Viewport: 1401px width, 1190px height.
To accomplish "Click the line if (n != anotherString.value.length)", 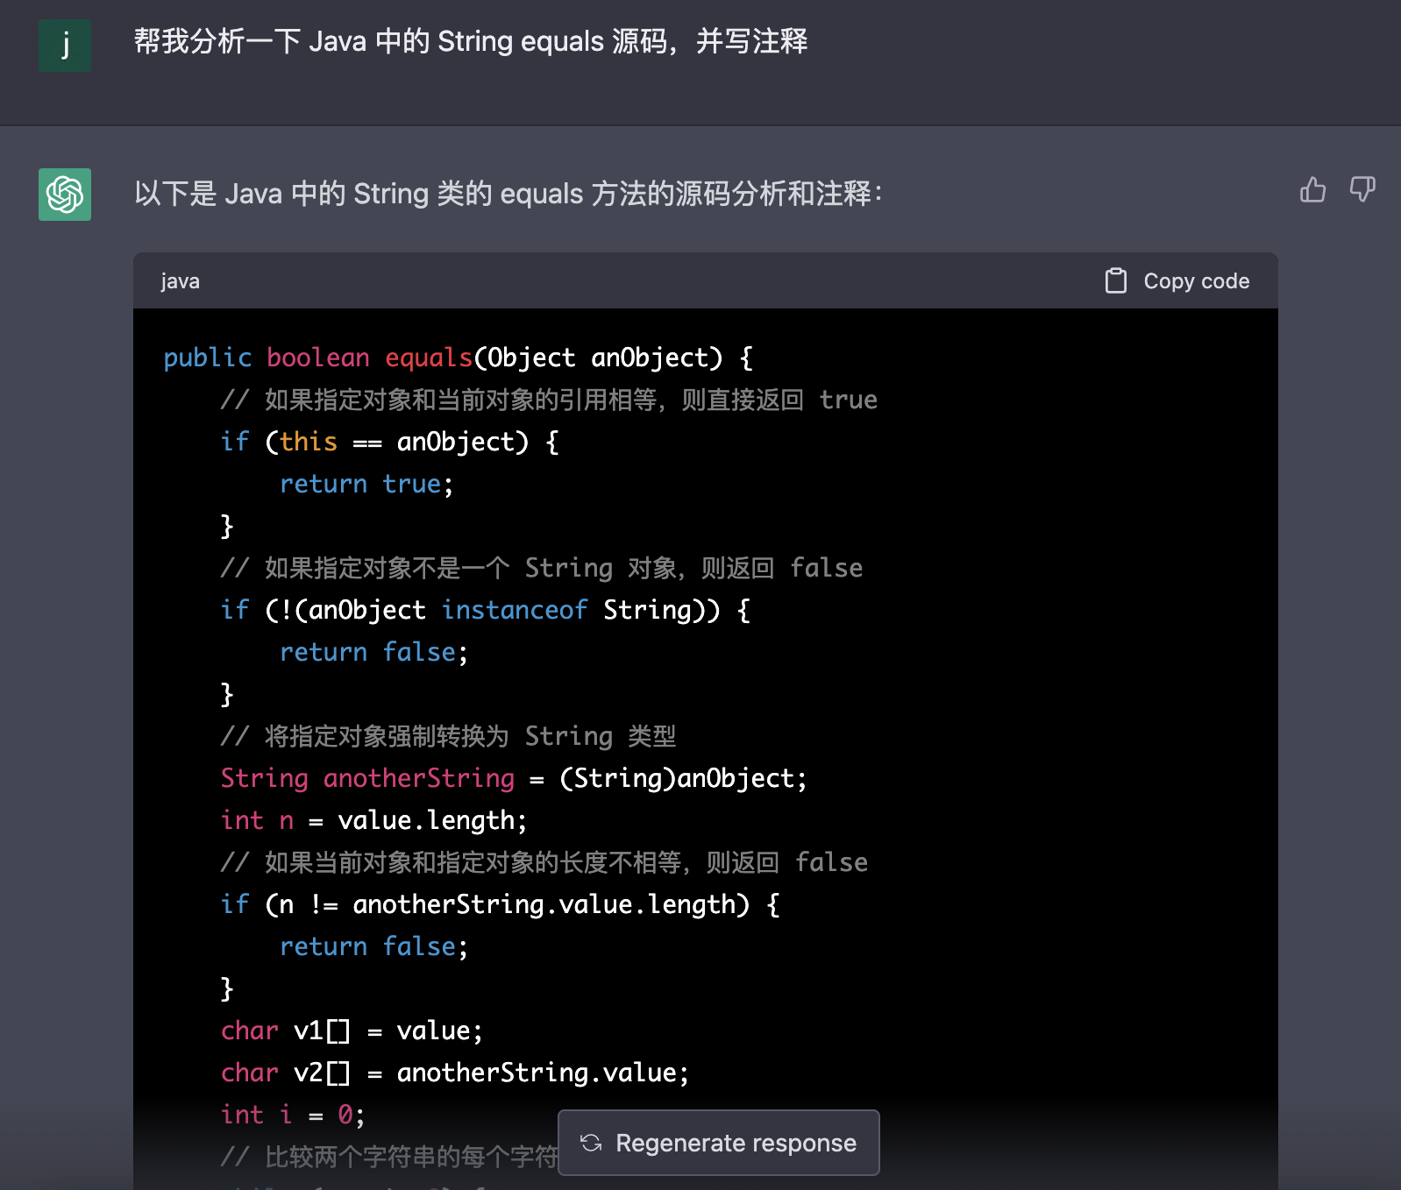I will [x=501, y=904].
